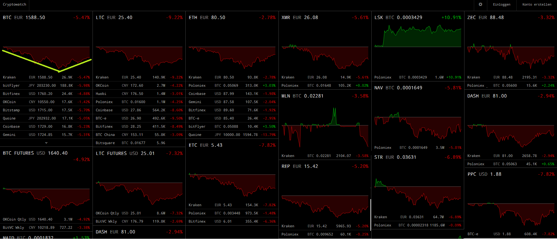Open the LTC EUR price chart
The height and width of the screenshot is (239, 557).
tap(139, 47)
